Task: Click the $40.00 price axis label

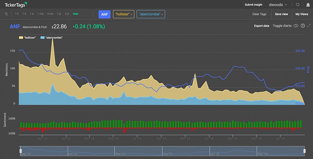Action: click(x=300, y=51)
